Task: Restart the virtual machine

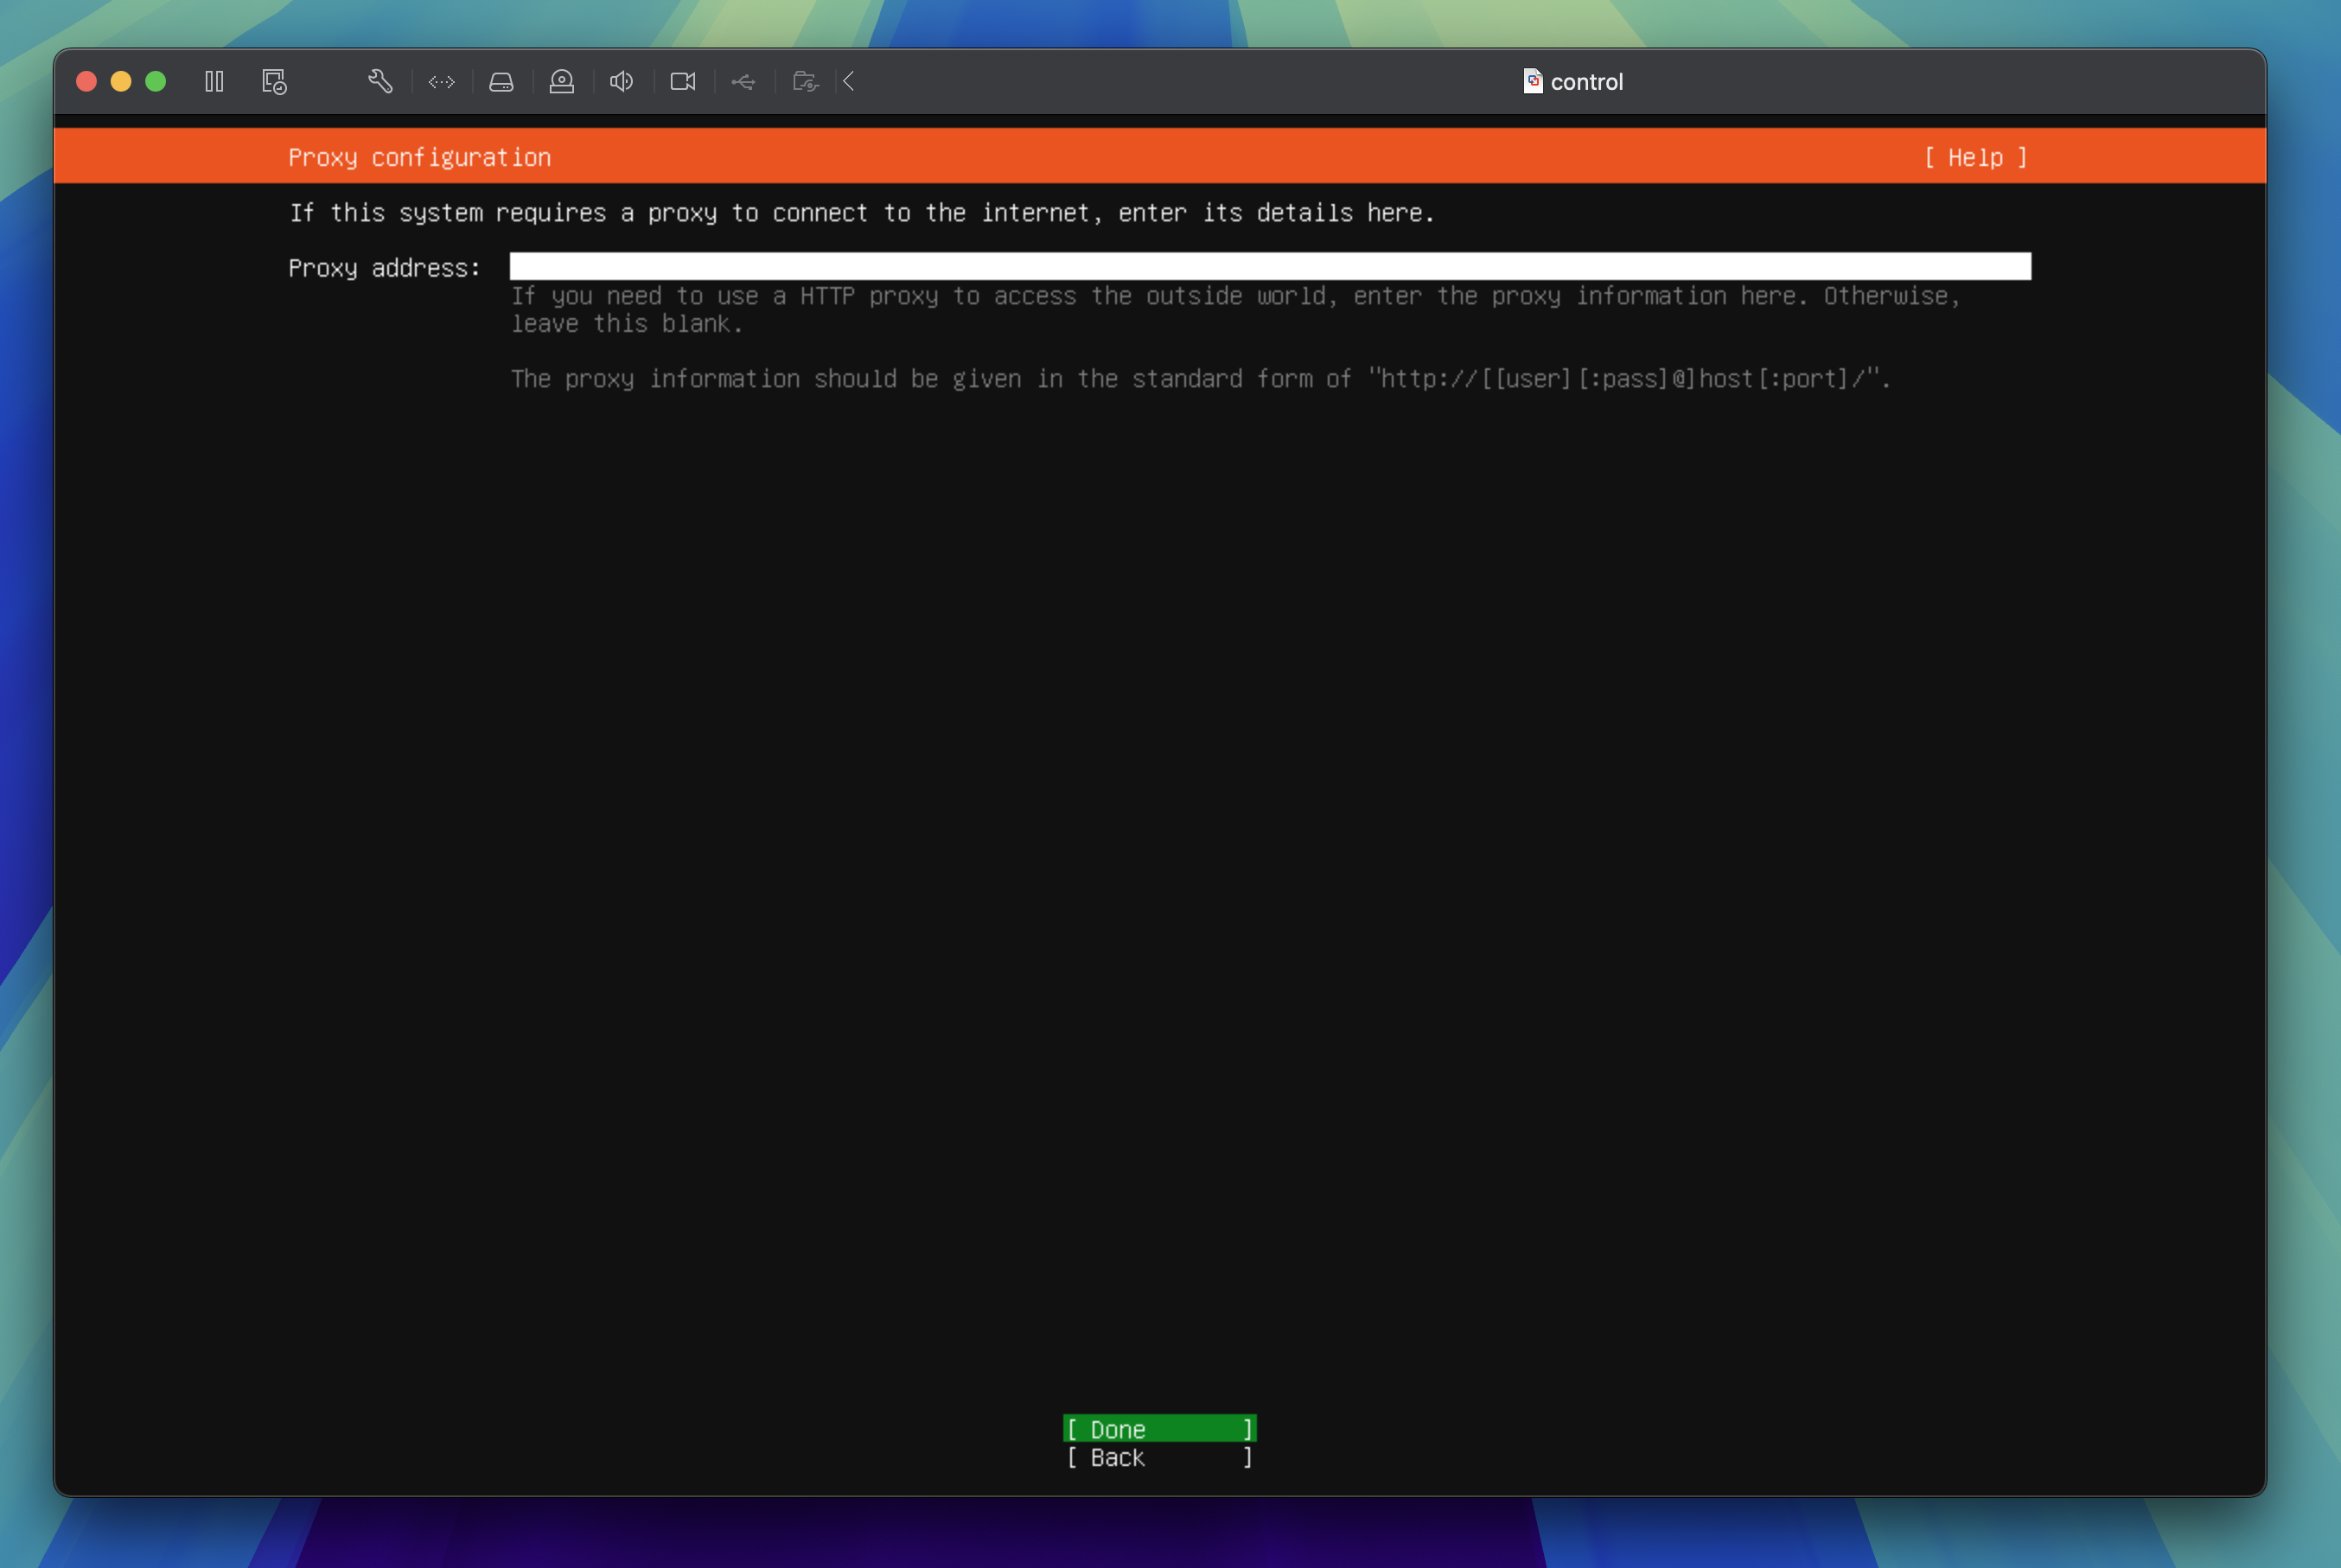Action: coord(275,81)
